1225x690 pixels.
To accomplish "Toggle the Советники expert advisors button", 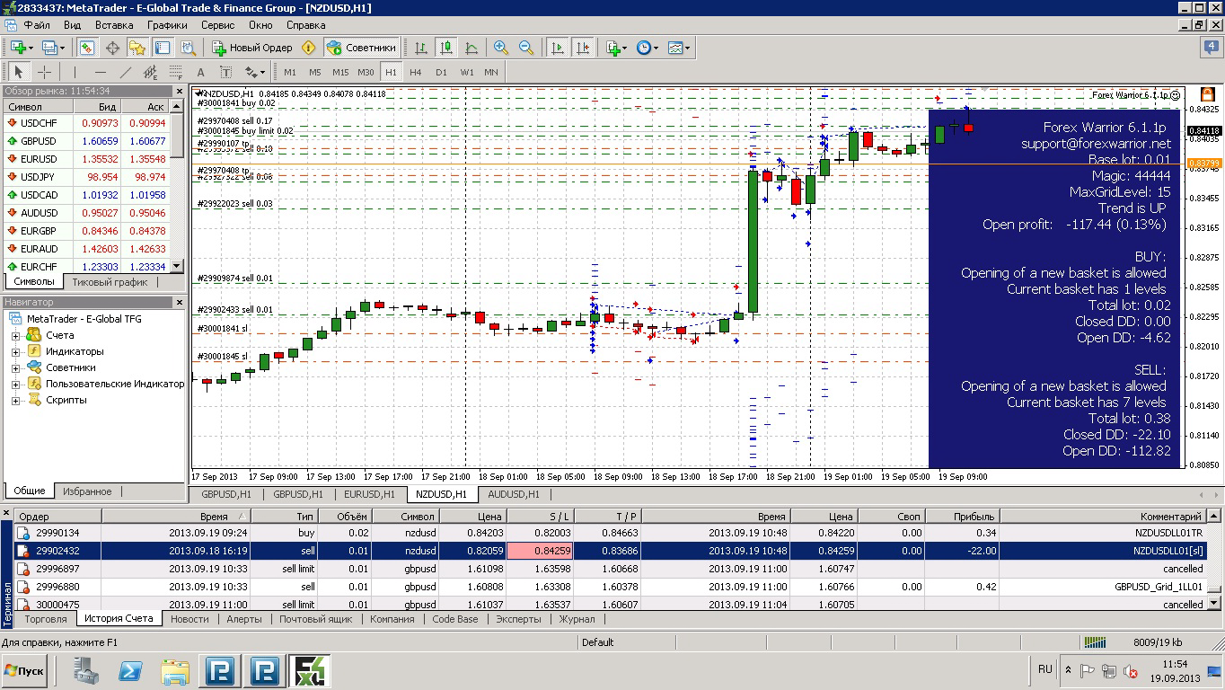I will (361, 48).
